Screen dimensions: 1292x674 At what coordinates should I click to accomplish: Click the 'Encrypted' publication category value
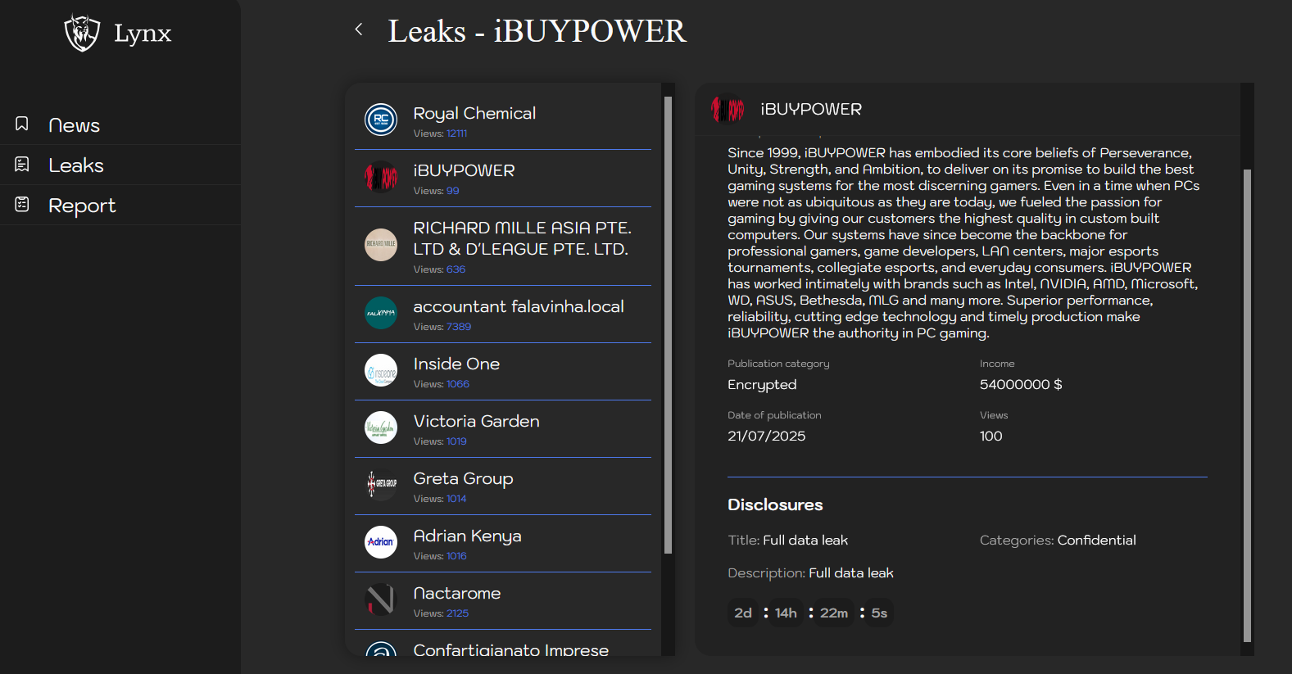[762, 385]
